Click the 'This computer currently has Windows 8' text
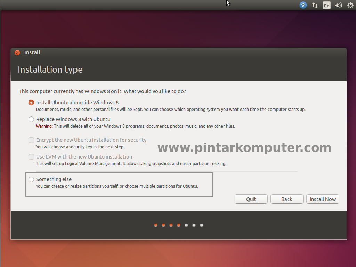 103,91
